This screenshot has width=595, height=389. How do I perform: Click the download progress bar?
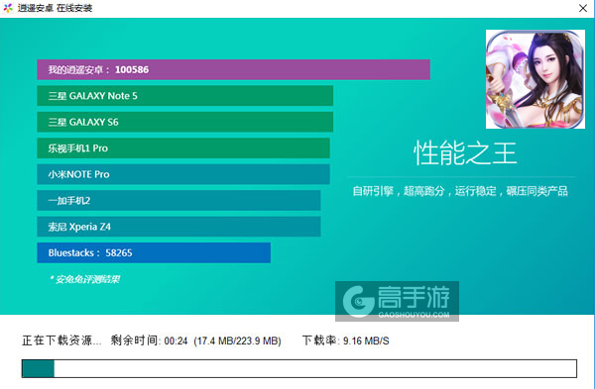click(299, 368)
